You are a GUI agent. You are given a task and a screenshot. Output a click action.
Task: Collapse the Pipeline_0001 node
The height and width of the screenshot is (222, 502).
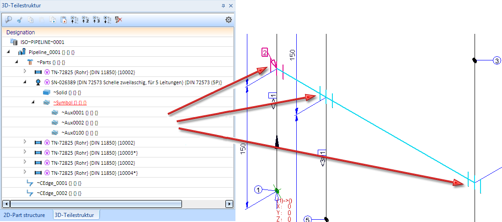[8, 52]
